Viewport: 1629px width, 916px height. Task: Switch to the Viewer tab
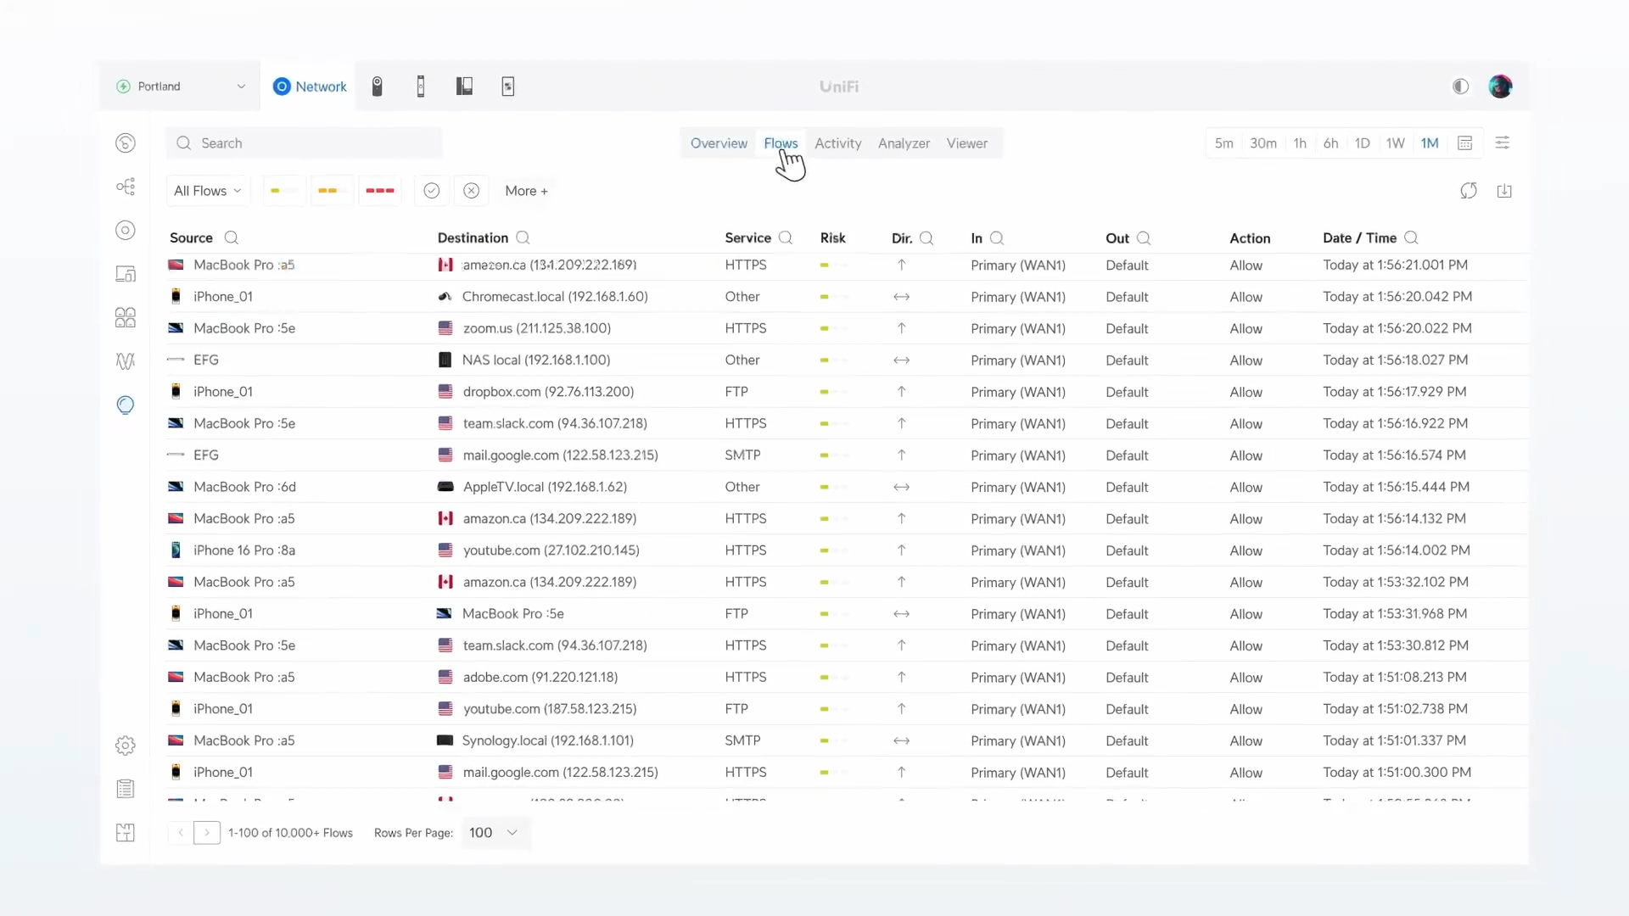[966, 143]
